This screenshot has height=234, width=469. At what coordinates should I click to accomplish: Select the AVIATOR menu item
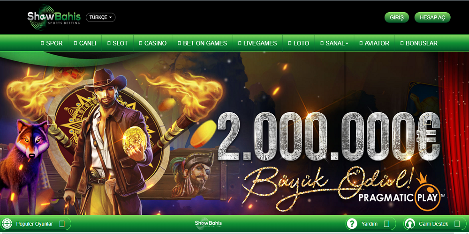tap(374, 43)
